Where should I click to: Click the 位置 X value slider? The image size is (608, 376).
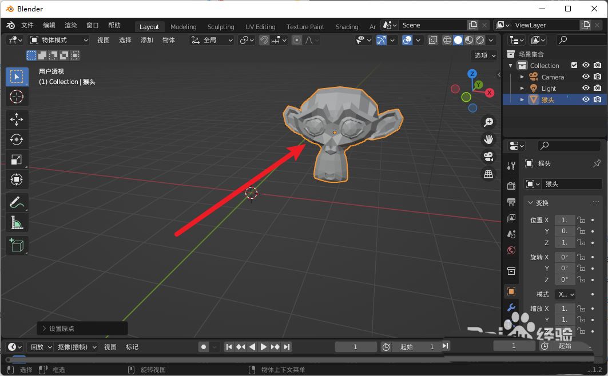(x=565, y=219)
